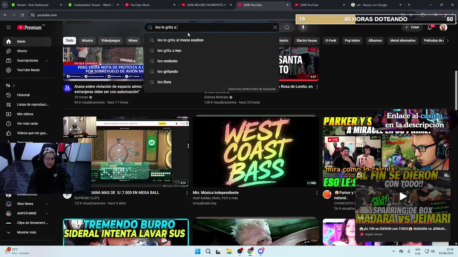Expand the miniplayer to full view

360,175
